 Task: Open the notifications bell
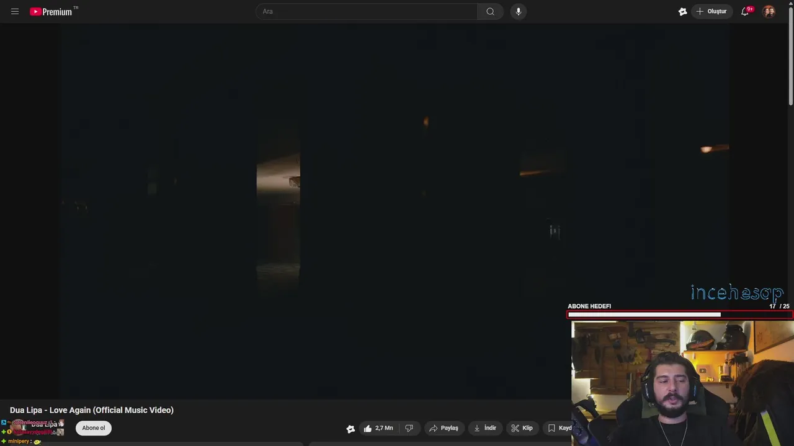pos(746,11)
